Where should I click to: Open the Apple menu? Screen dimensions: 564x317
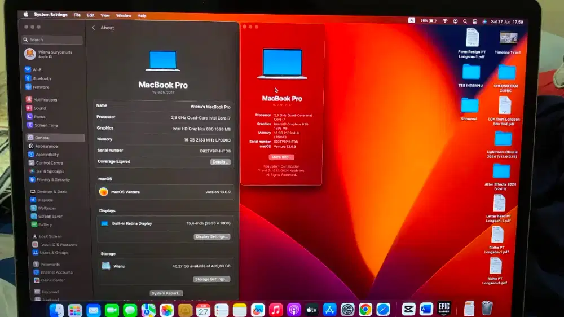pos(26,15)
